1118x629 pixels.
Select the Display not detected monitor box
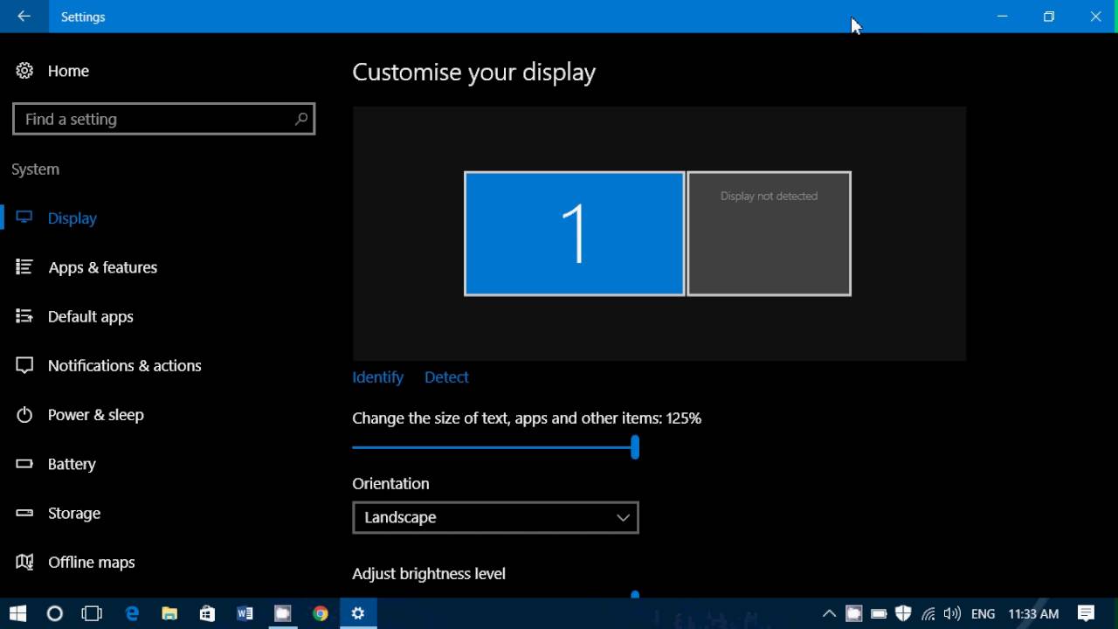click(769, 233)
